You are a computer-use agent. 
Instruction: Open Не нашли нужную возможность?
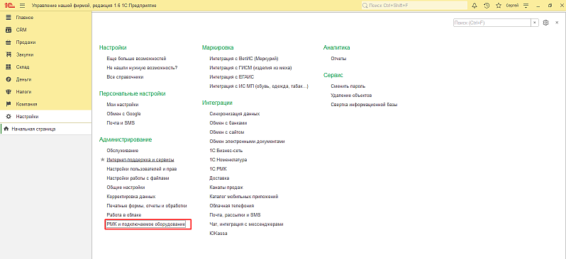click(x=143, y=68)
